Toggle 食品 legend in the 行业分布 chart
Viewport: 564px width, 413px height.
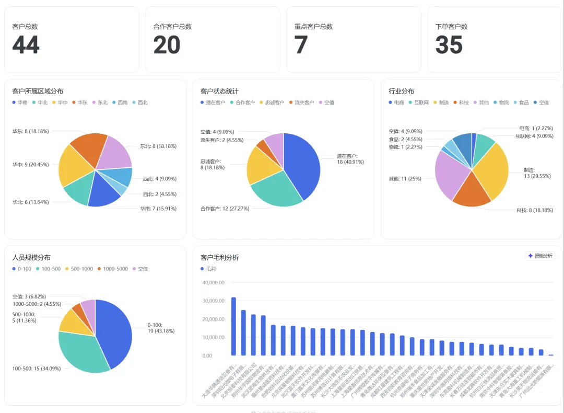(521, 102)
